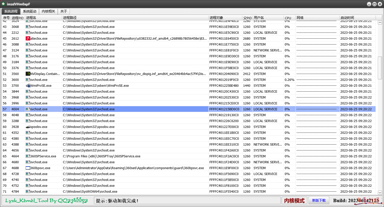Switch to the 系统驱动 tab
This screenshot has width=384, height=207.
(30, 12)
